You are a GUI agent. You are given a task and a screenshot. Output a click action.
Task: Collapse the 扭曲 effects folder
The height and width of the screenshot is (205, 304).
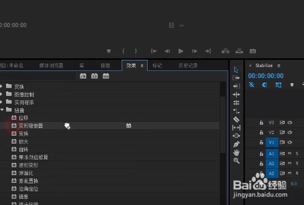pos(2,110)
